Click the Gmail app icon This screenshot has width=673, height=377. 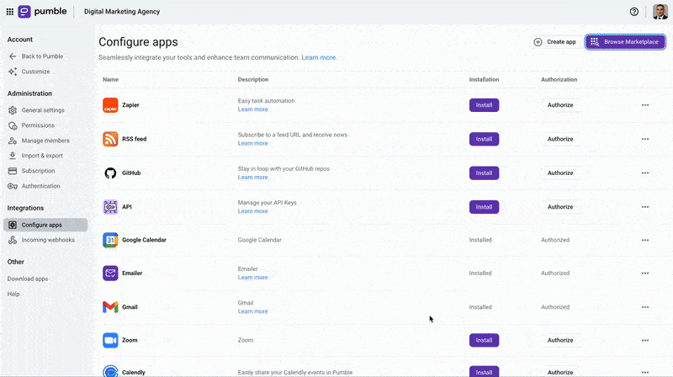pyautogui.click(x=110, y=307)
